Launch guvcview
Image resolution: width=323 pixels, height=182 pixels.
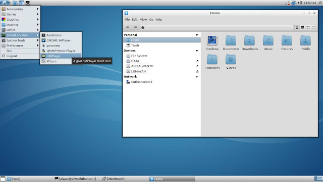point(61,45)
